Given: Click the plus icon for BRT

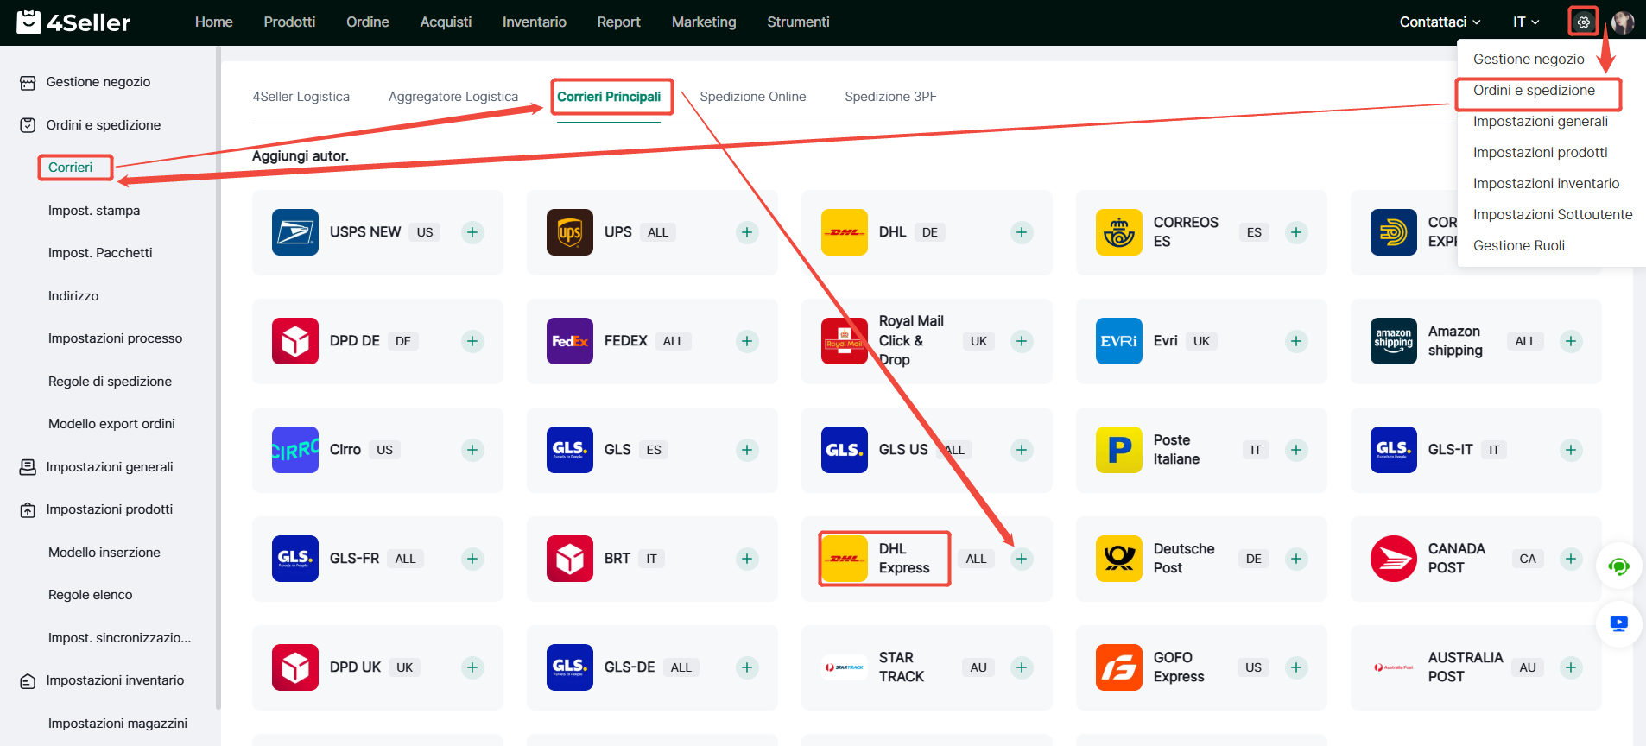Looking at the screenshot, I should click(x=746, y=559).
